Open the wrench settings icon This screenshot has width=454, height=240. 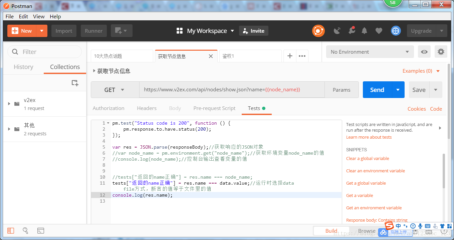click(x=352, y=31)
